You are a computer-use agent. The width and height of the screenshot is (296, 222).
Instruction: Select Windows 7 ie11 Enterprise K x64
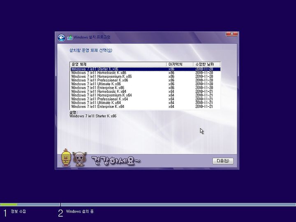pos(146,107)
